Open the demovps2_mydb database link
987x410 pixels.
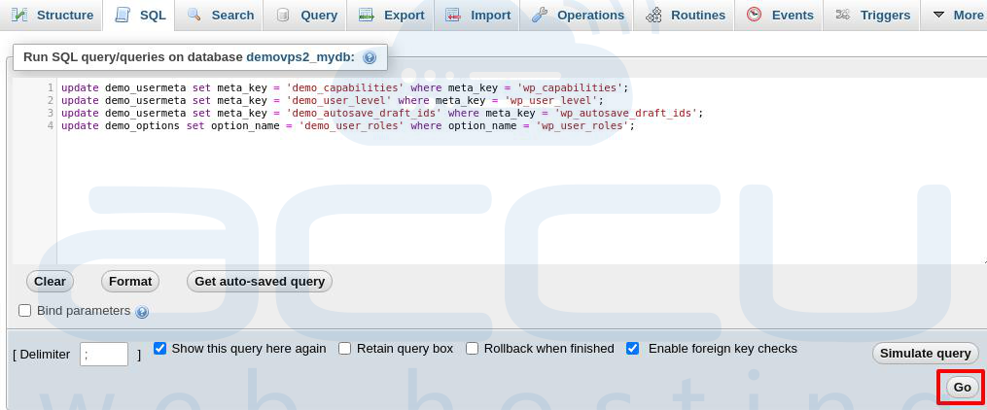point(300,57)
